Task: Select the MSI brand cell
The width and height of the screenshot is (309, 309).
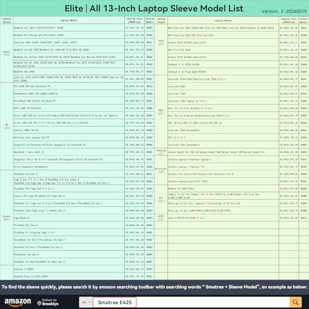Action: pos(161,200)
